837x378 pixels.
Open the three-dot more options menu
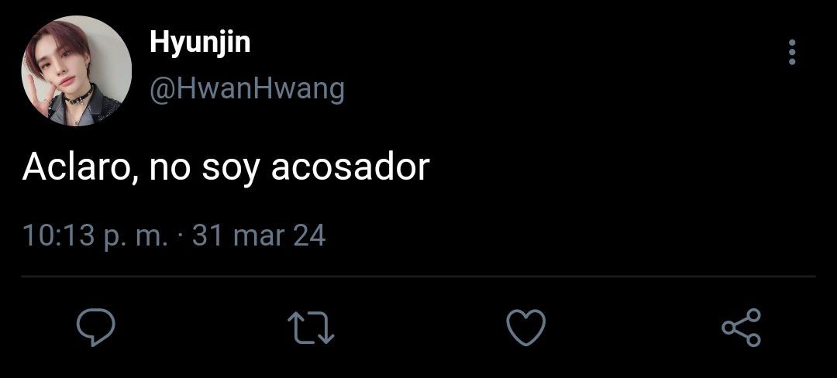pos(792,52)
